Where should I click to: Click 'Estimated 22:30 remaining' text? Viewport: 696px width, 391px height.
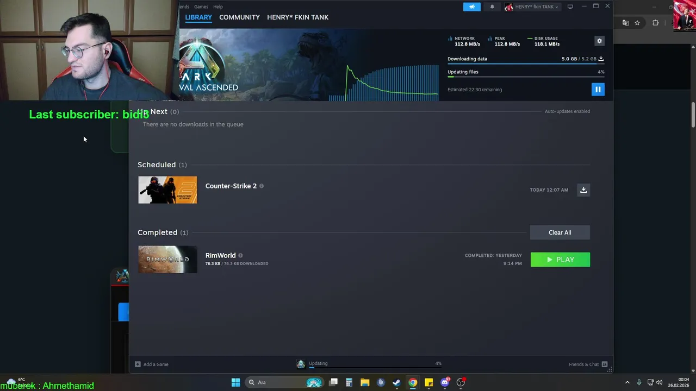(x=475, y=90)
